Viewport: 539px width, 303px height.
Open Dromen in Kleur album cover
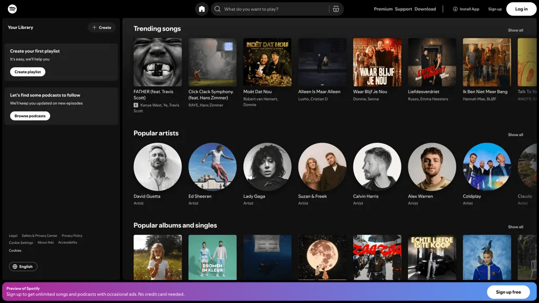pos(213,257)
